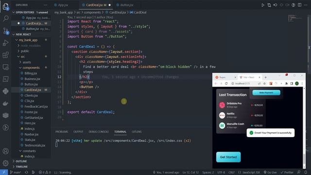Expand the node_modules folder

coord(31,45)
